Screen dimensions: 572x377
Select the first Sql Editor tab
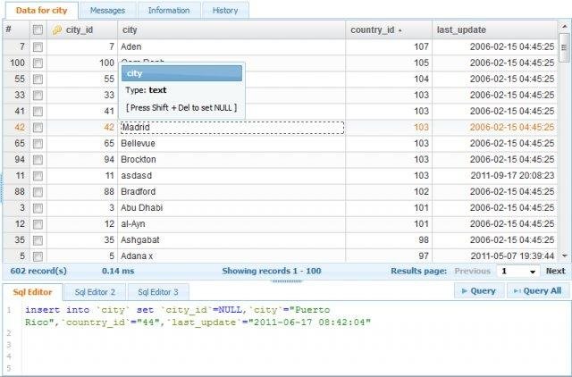point(32,292)
